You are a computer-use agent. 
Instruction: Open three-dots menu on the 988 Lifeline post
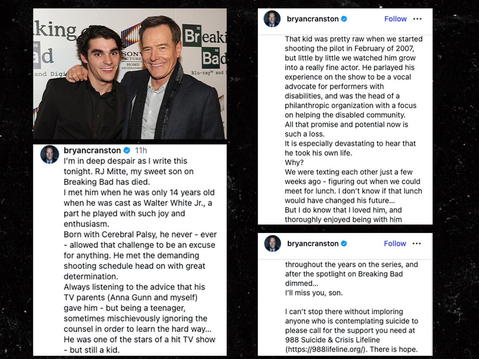[417, 243]
